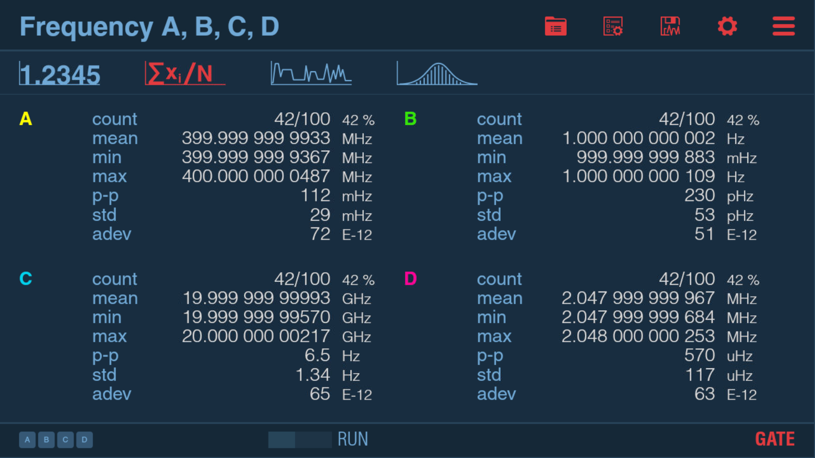The image size is (815, 458).
Task: Click channel B adev value 51
Action: (705, 234)
